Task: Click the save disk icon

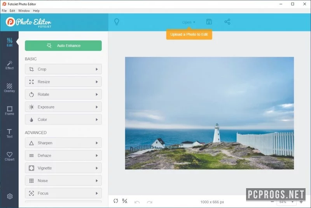Action: [x=209, y=22]
